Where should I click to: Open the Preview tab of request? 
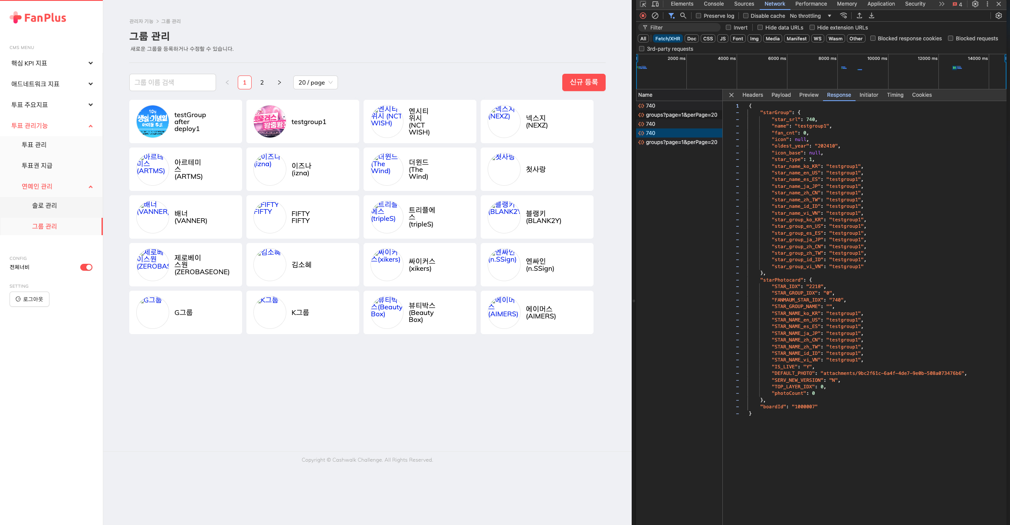tap(809, 95)
